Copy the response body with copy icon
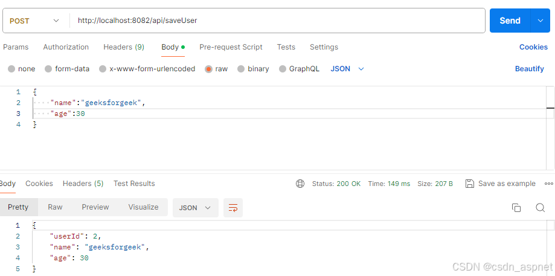 coord(516,208)
